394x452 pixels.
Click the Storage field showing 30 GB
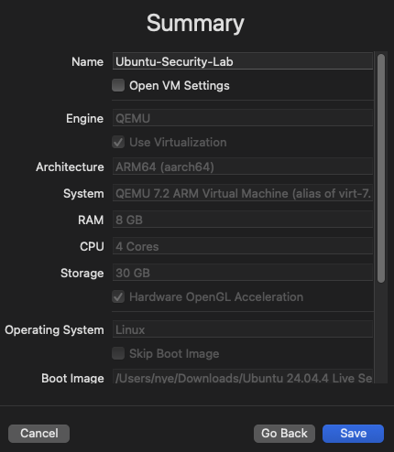243,273
